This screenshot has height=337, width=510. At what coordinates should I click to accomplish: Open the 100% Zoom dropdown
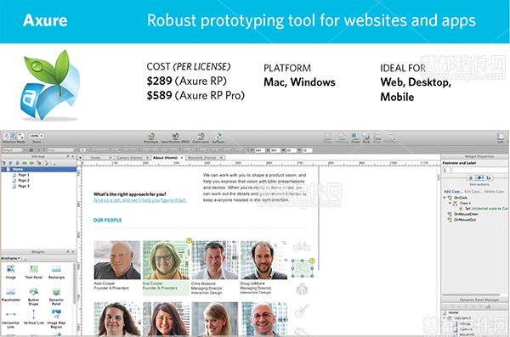tap(36, 136)
